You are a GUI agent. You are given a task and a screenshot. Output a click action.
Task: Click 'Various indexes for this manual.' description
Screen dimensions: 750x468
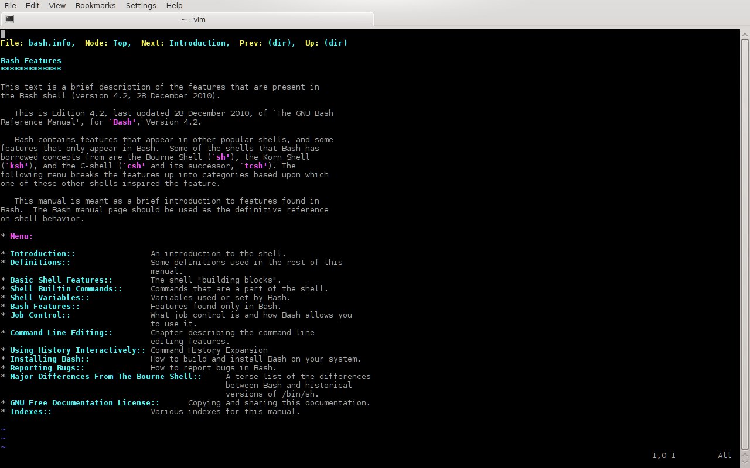coord(226,411)
